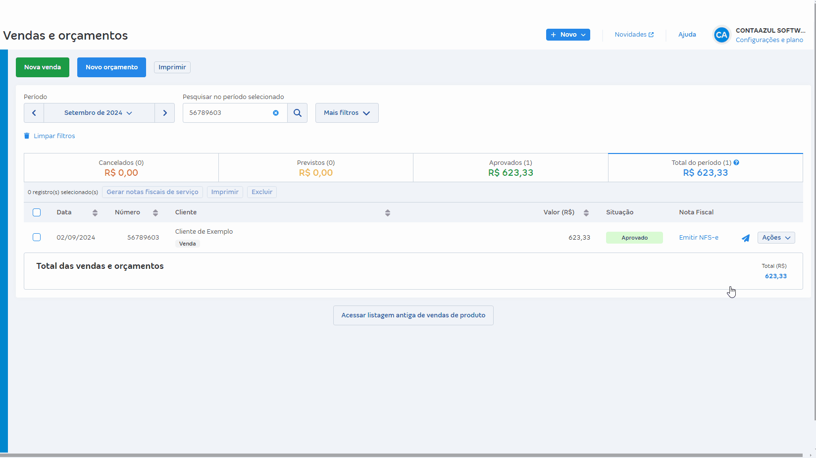816x458 pixels.
Task: Click row value 623,33
Action: point(579,238)
